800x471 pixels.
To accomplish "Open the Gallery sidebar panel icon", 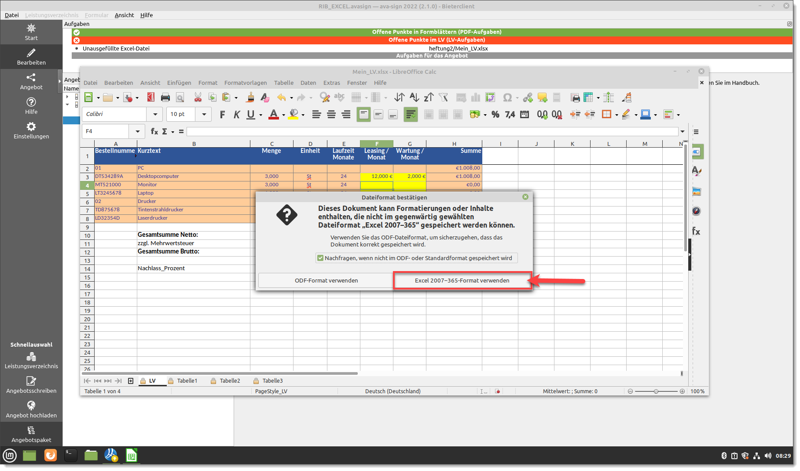I will click(696, 192).
